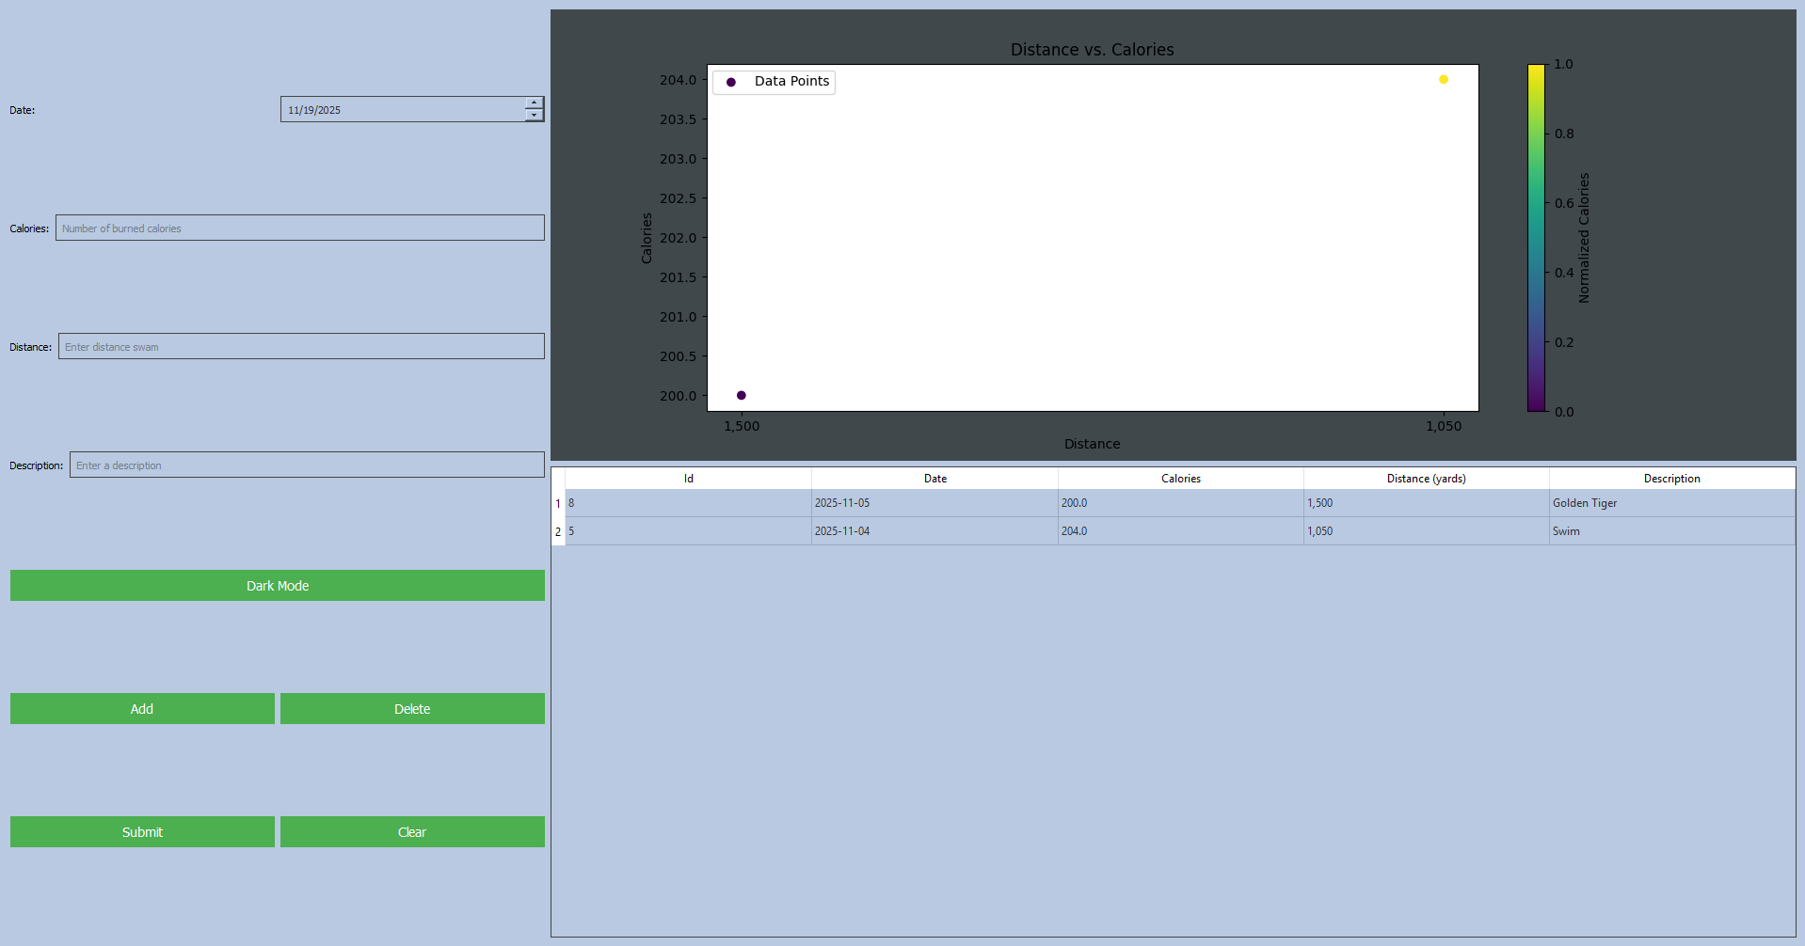This screenshot has width=1805, height=946.
Task: Click the Date column header
Action: 934,478
